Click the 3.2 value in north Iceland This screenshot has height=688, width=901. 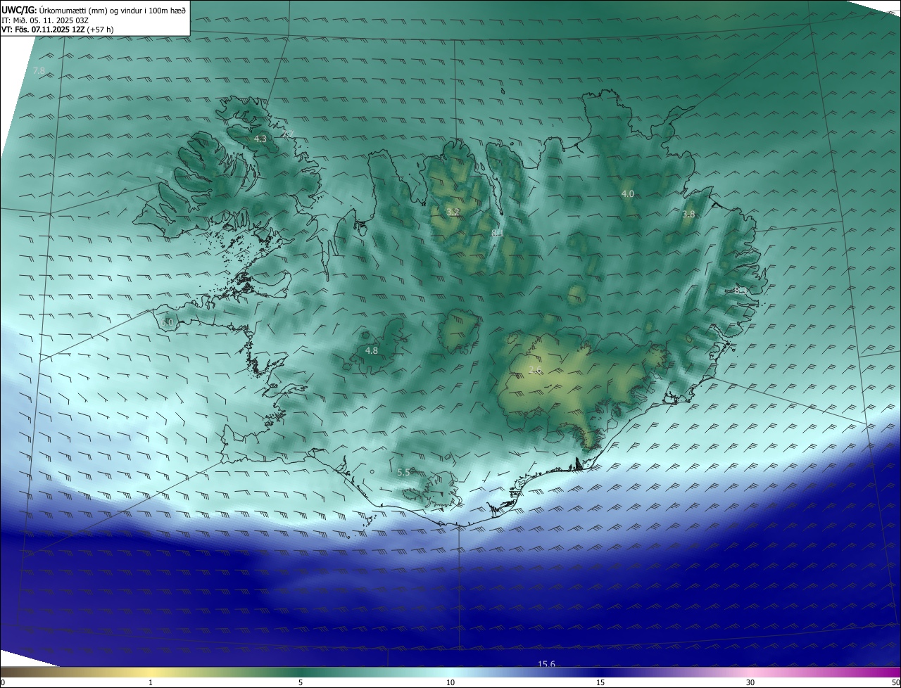point(453,212)
